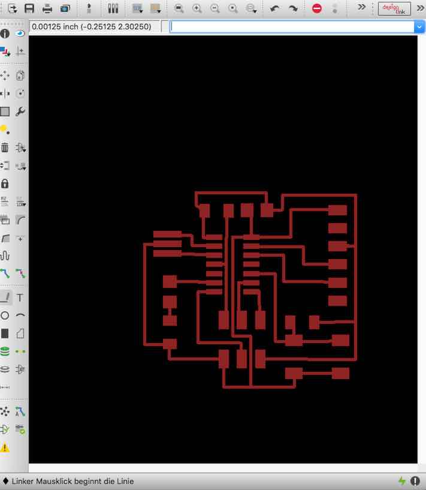Open the Layer settings (Display) tool
426x490 pixels.
click(5, 51)
